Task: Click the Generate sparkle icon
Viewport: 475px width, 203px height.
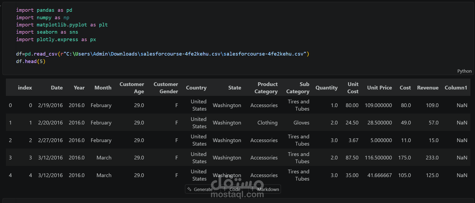Action: pyautogui.click(x=189, y=189)
